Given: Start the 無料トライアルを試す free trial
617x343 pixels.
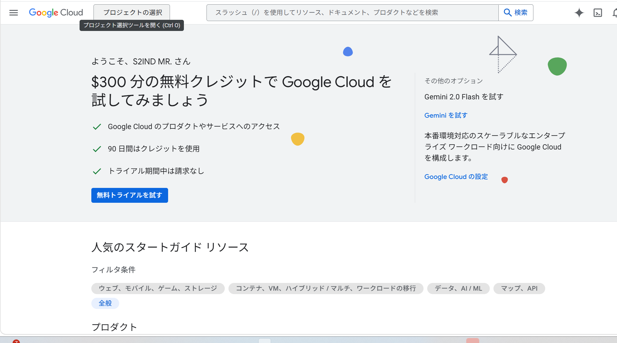Looking at the screenshot, I should [x=130, y=195].
